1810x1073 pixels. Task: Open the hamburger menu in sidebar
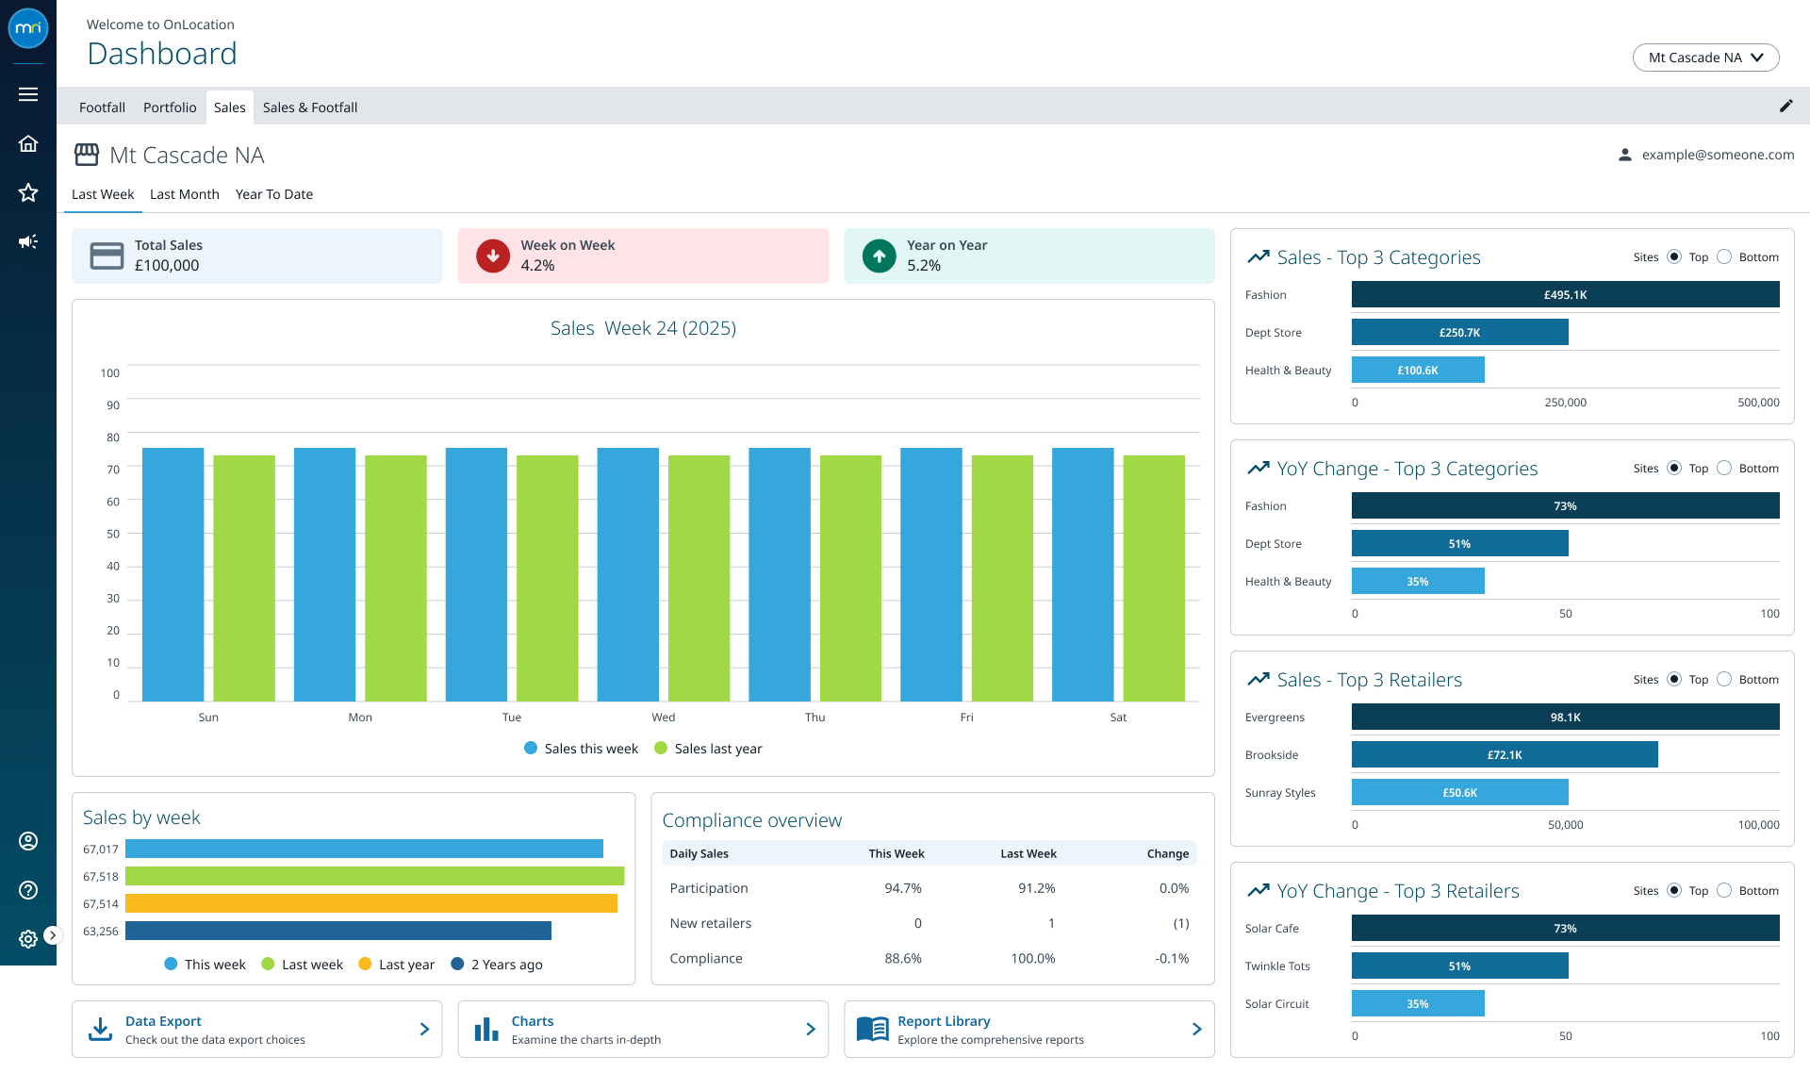[28, 94]
